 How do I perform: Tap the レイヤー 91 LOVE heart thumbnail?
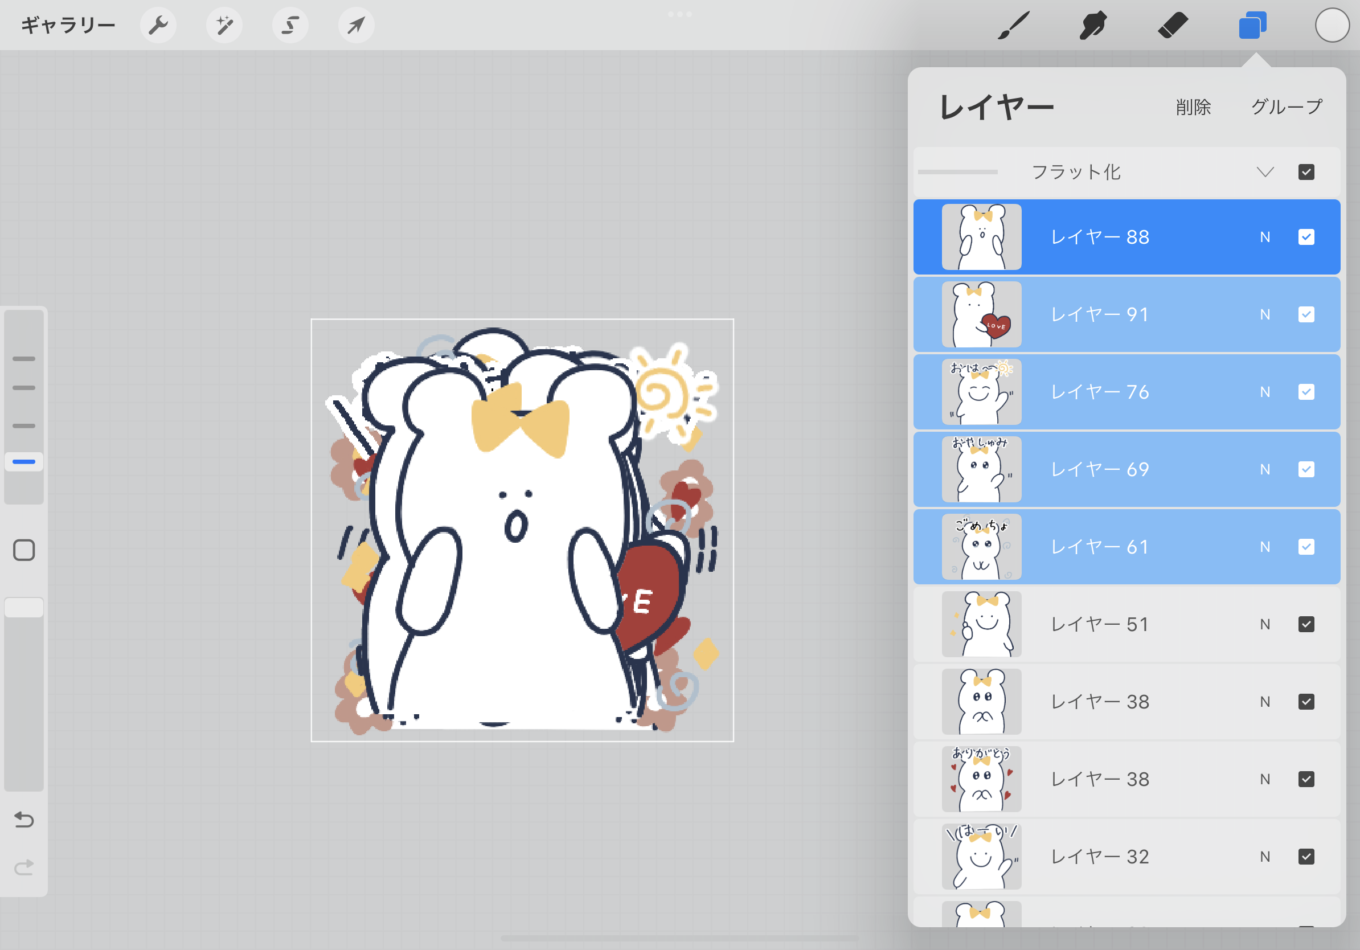tap(981, 314)
